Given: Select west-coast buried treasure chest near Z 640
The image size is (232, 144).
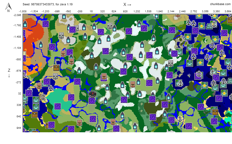Looking at the screenshot, I should (35, 115).
